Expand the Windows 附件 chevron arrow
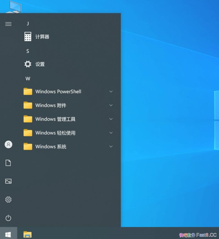This screenshot has width=219, height=239. tap(111, 105)
